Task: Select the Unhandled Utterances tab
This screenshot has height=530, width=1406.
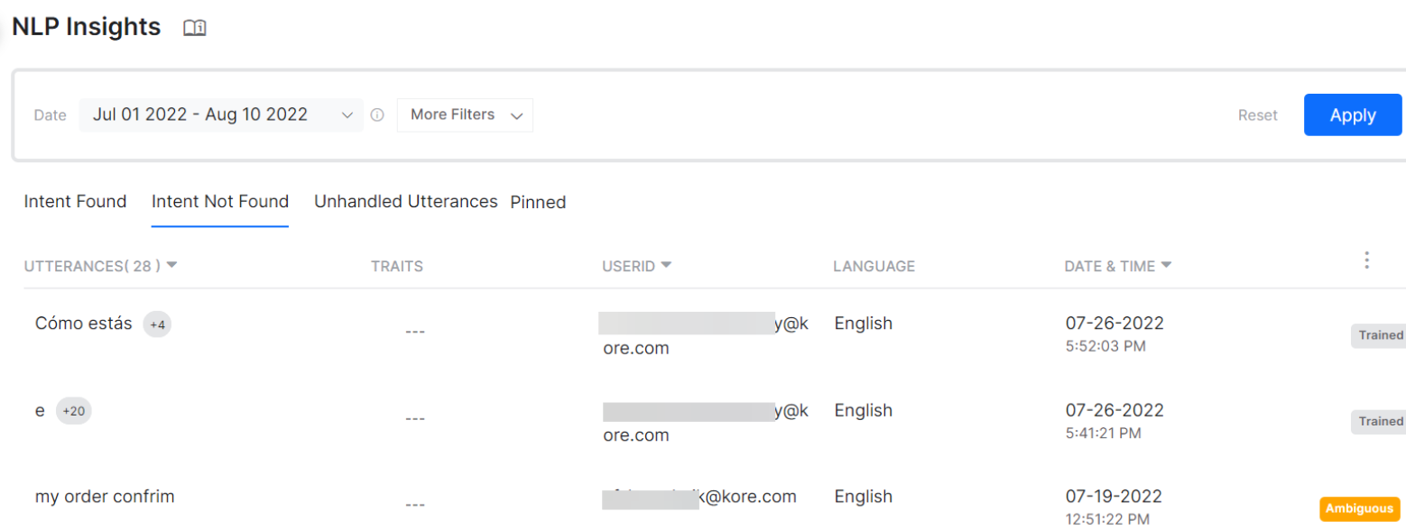Action: point(405,202)
